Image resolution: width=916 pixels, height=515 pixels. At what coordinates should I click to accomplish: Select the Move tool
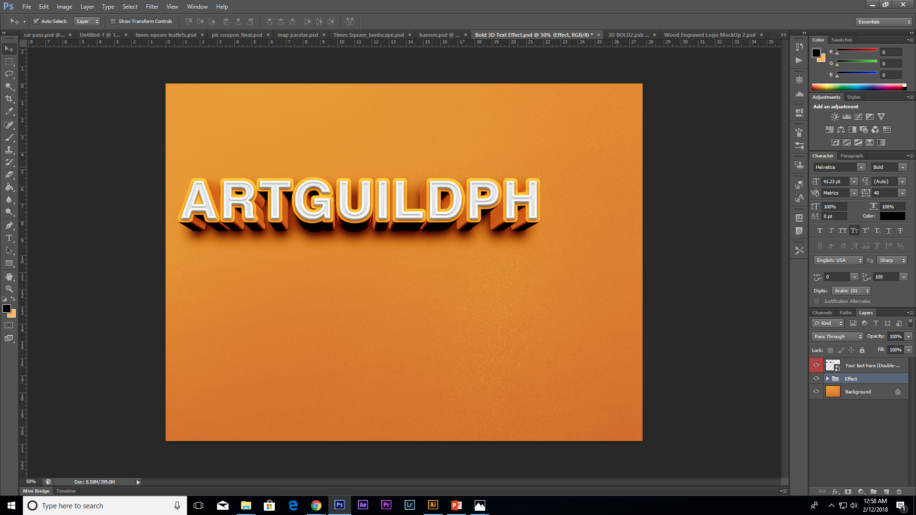[x=9, y=49]
